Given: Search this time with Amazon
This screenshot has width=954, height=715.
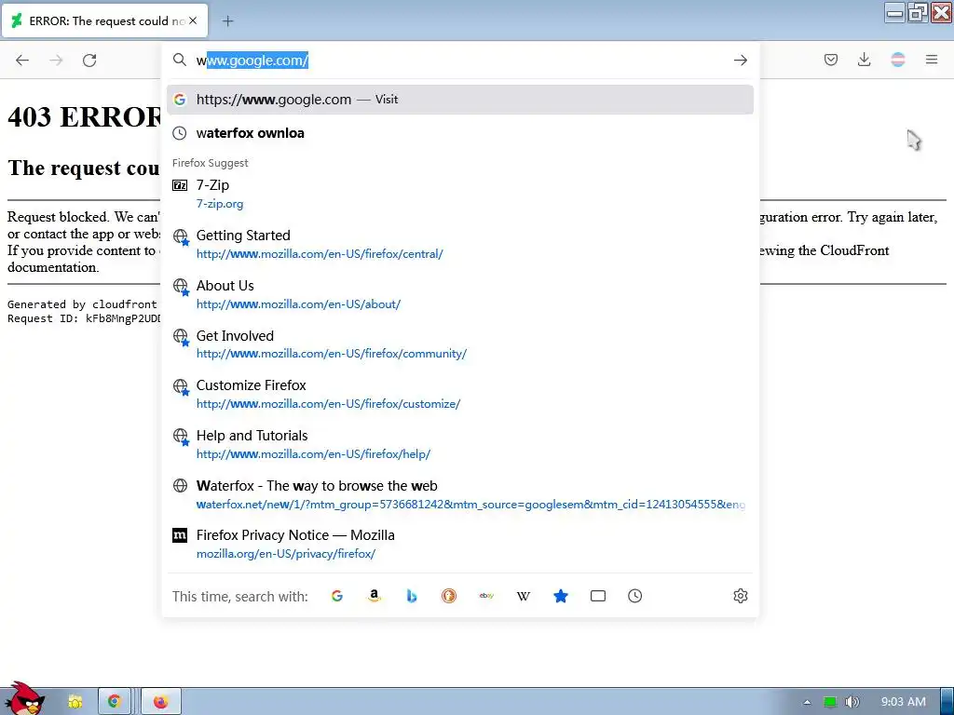Looking at the screenshot, I should click(375, 596).
